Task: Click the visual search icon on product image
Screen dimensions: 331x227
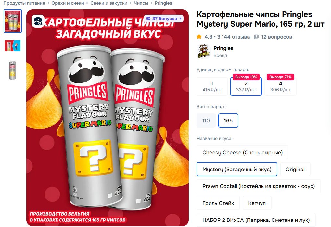Action: tap(38, 21)
